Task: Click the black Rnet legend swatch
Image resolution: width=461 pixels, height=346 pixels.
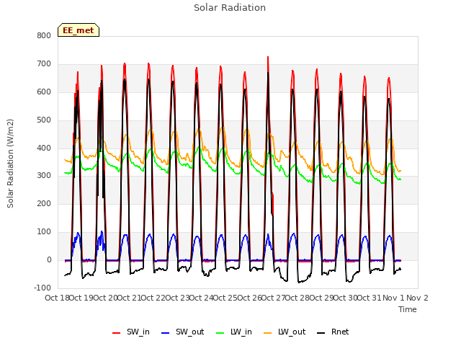Action: (x=321, y=333)
